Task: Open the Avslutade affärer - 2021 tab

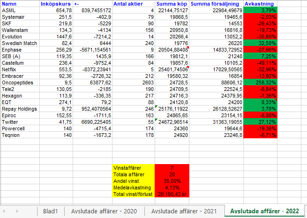Action: click(185, 211)
